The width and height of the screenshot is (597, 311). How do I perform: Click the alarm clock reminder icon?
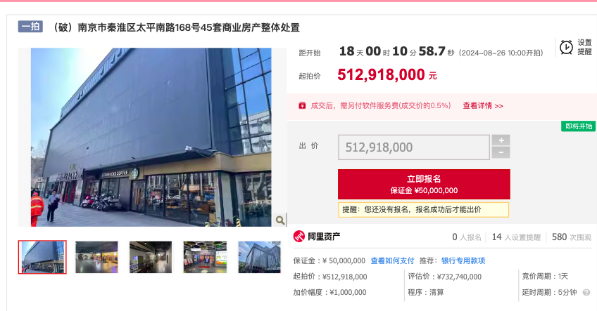click(x=566, y=48)
